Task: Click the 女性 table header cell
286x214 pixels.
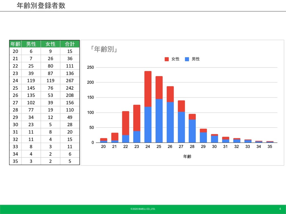Action: pyautogui.click(x=50, y=44)
